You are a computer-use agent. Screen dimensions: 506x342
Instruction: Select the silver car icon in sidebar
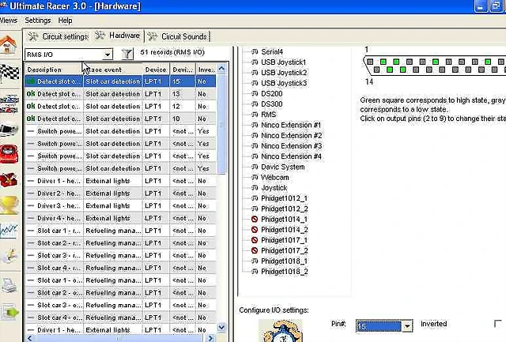9,130
